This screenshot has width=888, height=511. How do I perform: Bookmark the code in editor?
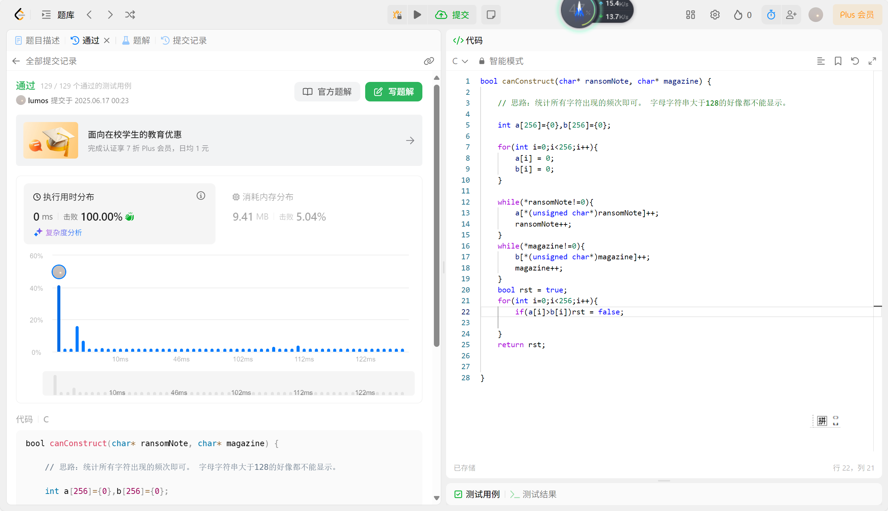[838, 61]
